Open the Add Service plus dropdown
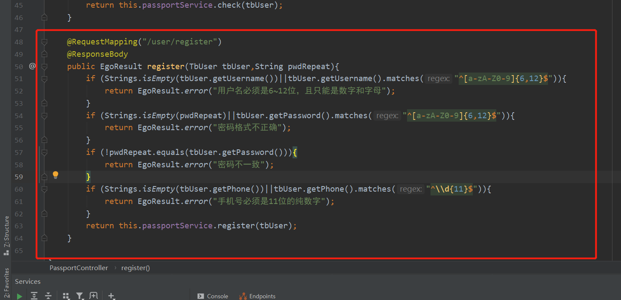Viewport: 621px width, 300px height. click(111, 296)
